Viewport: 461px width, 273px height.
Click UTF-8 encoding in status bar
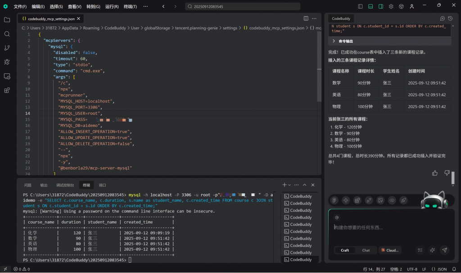[x=412, y=269]
